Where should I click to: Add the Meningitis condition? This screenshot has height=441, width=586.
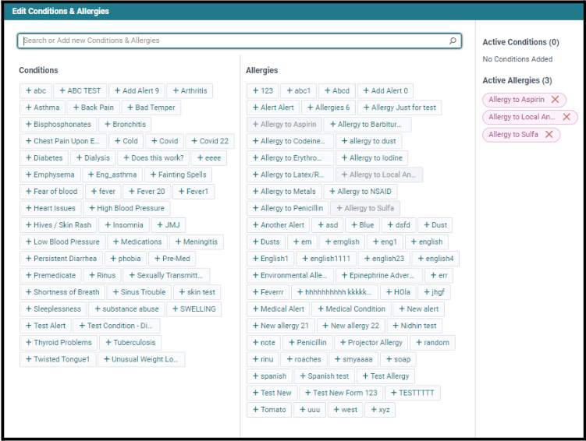(x=197, y=242)
